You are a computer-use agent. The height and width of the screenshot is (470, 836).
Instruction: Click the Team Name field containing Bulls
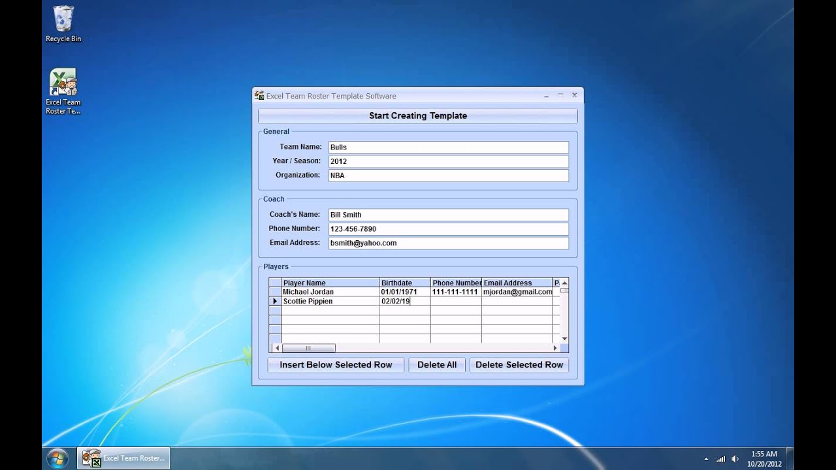pos(448,147)
